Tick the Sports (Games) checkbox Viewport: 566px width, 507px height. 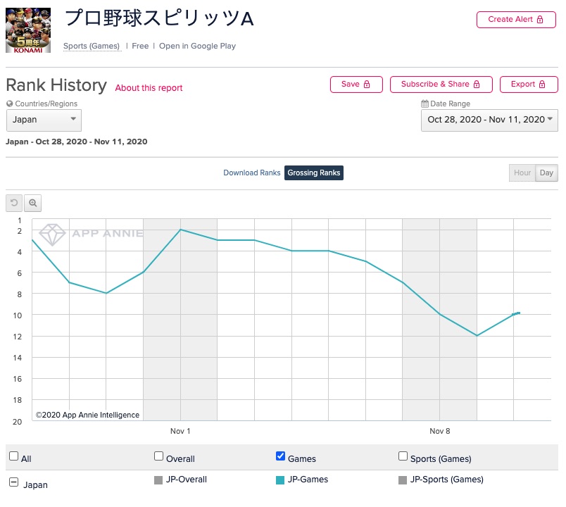[x=403, y=456]
